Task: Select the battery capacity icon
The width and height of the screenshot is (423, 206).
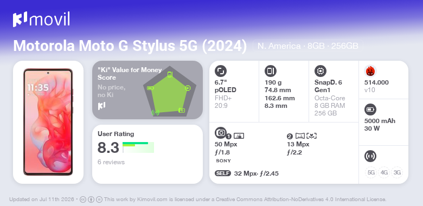Action: [370, 110]
